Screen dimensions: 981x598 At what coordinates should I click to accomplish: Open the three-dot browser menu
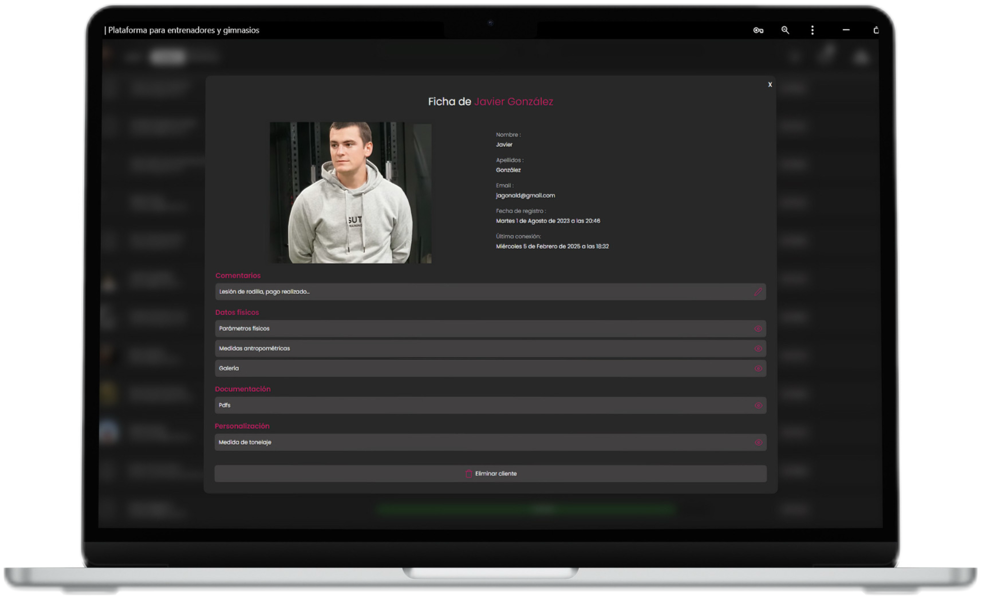813,30
